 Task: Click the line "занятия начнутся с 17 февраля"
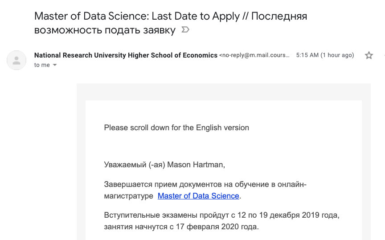[x=181, y=227]
